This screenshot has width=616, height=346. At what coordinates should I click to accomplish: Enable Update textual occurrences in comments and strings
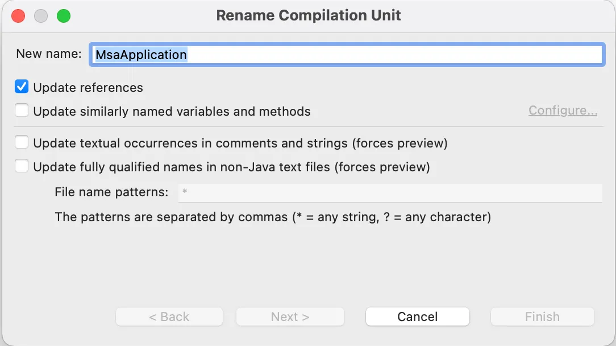pos(22,143)
